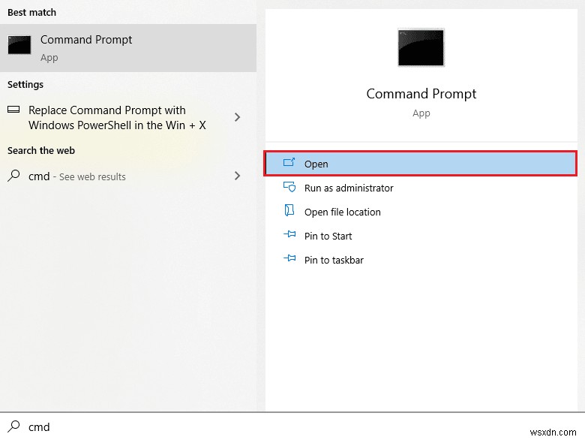Choose Run as administrator

coord(349,188)
